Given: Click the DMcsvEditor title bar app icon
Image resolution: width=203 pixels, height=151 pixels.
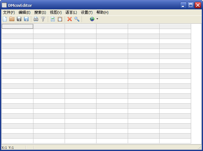Looking at the screenshot, I should click(x=4, y=5).
